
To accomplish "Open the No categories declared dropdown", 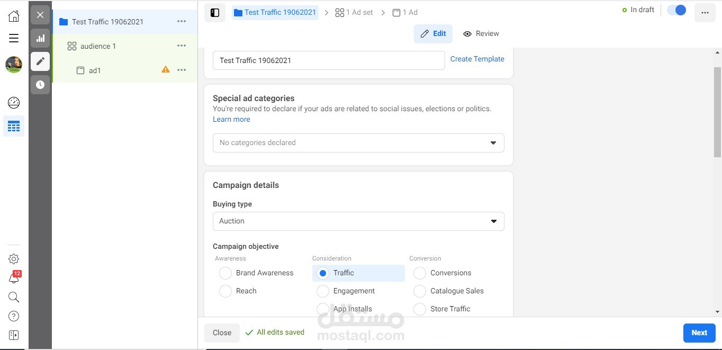I will 358,143.
